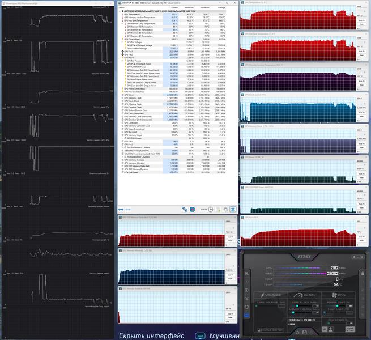The width and height of the screenshot is (371, 340).
Task: Click the Power Limit slider handle
Action: point(337,306)
